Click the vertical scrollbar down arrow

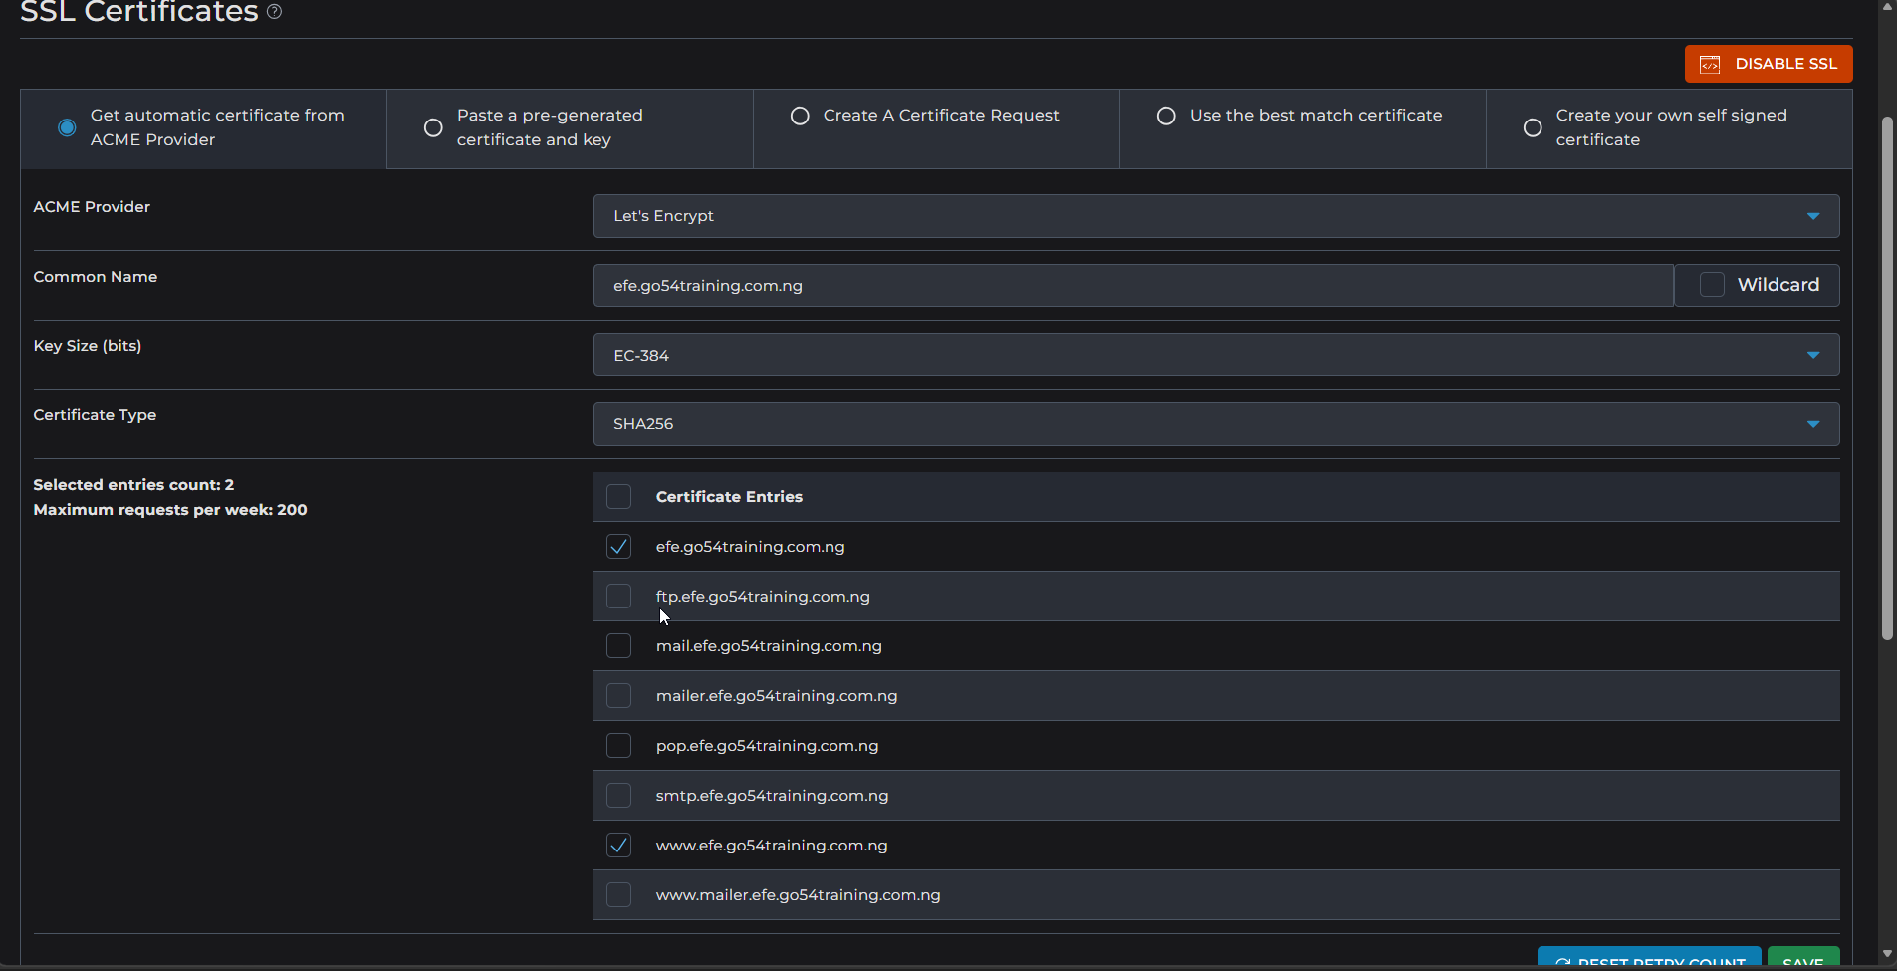pyautogui.click(x=1887, y=954)
